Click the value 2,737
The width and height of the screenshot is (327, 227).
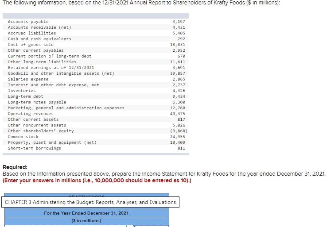coord(179,85)
